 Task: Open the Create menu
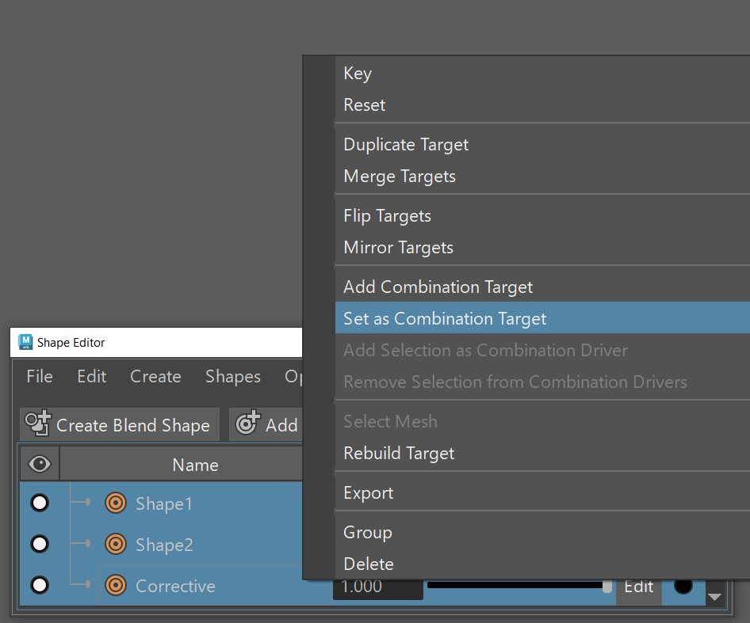[x=155, y=377]
